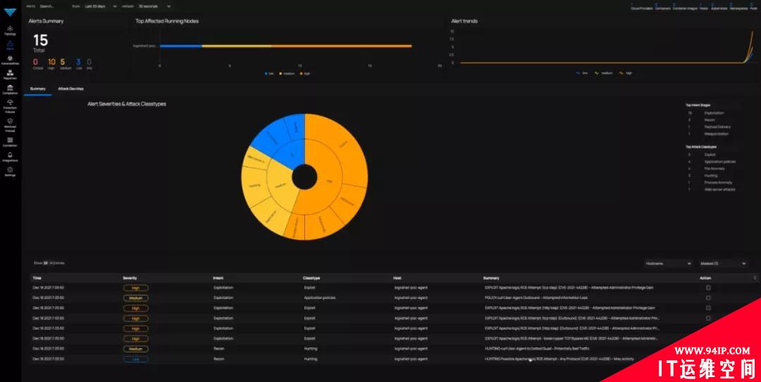The image size is (761, 382).
Task: Check the box for http ldap exploit alert
Action: tap(708, 308)
